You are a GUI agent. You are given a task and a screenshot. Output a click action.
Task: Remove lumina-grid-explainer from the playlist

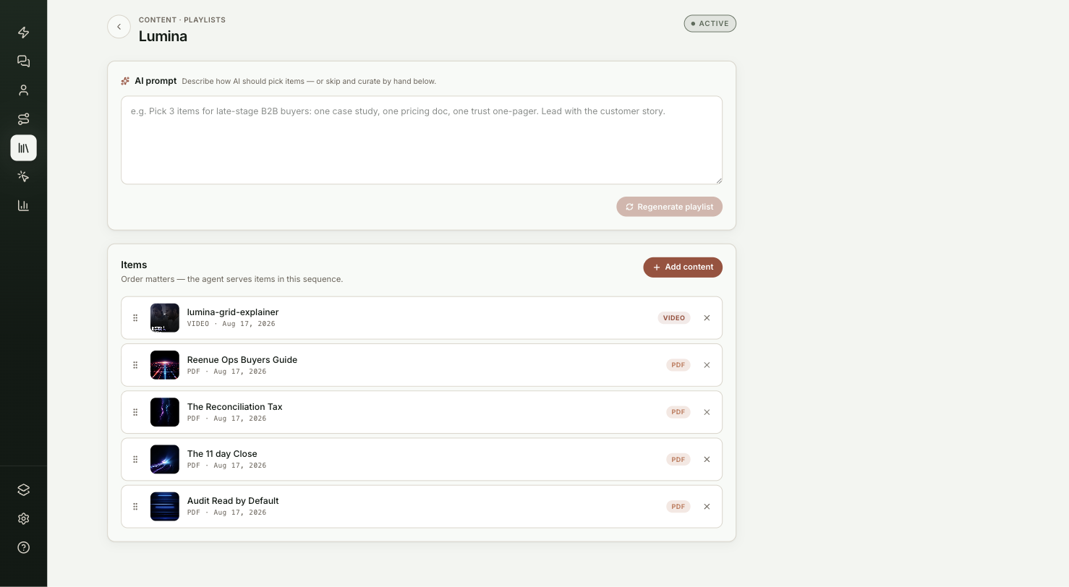click(x=707, y=318)
